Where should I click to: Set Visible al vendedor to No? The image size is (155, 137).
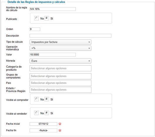36,113
